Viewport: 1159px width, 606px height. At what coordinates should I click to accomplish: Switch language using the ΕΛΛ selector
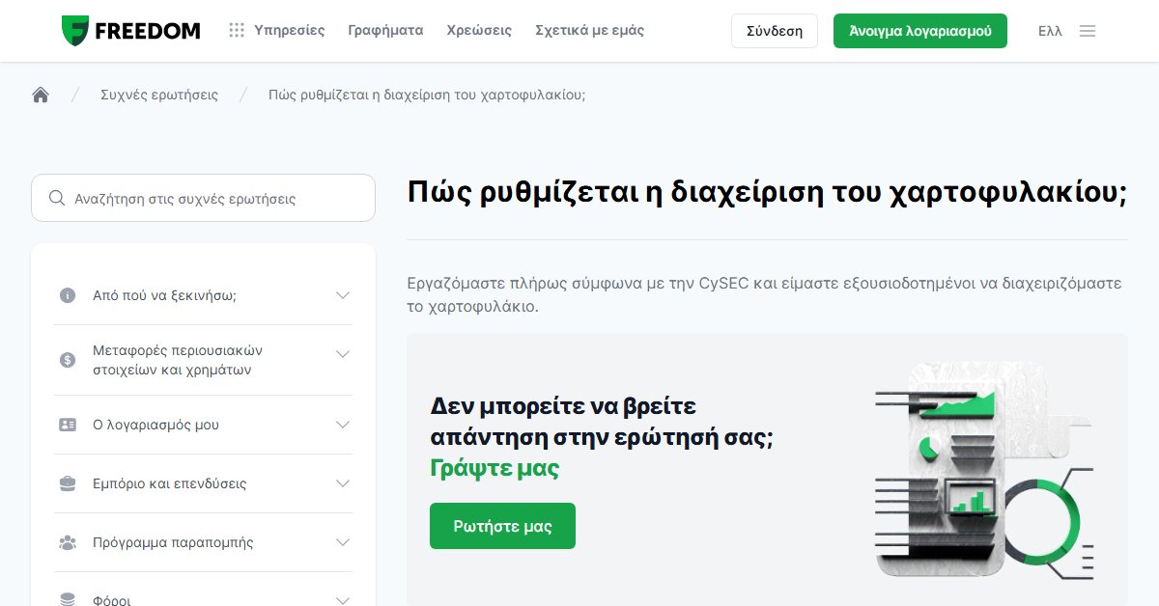[1050, 31]
